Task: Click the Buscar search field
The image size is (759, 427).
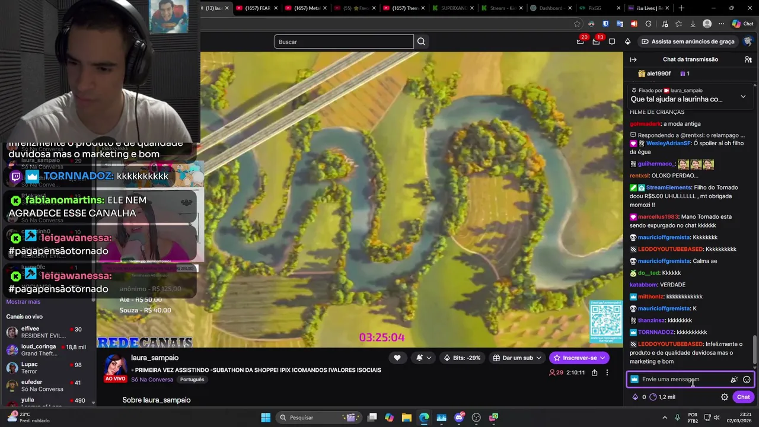Action: click(x=344, y=42)
